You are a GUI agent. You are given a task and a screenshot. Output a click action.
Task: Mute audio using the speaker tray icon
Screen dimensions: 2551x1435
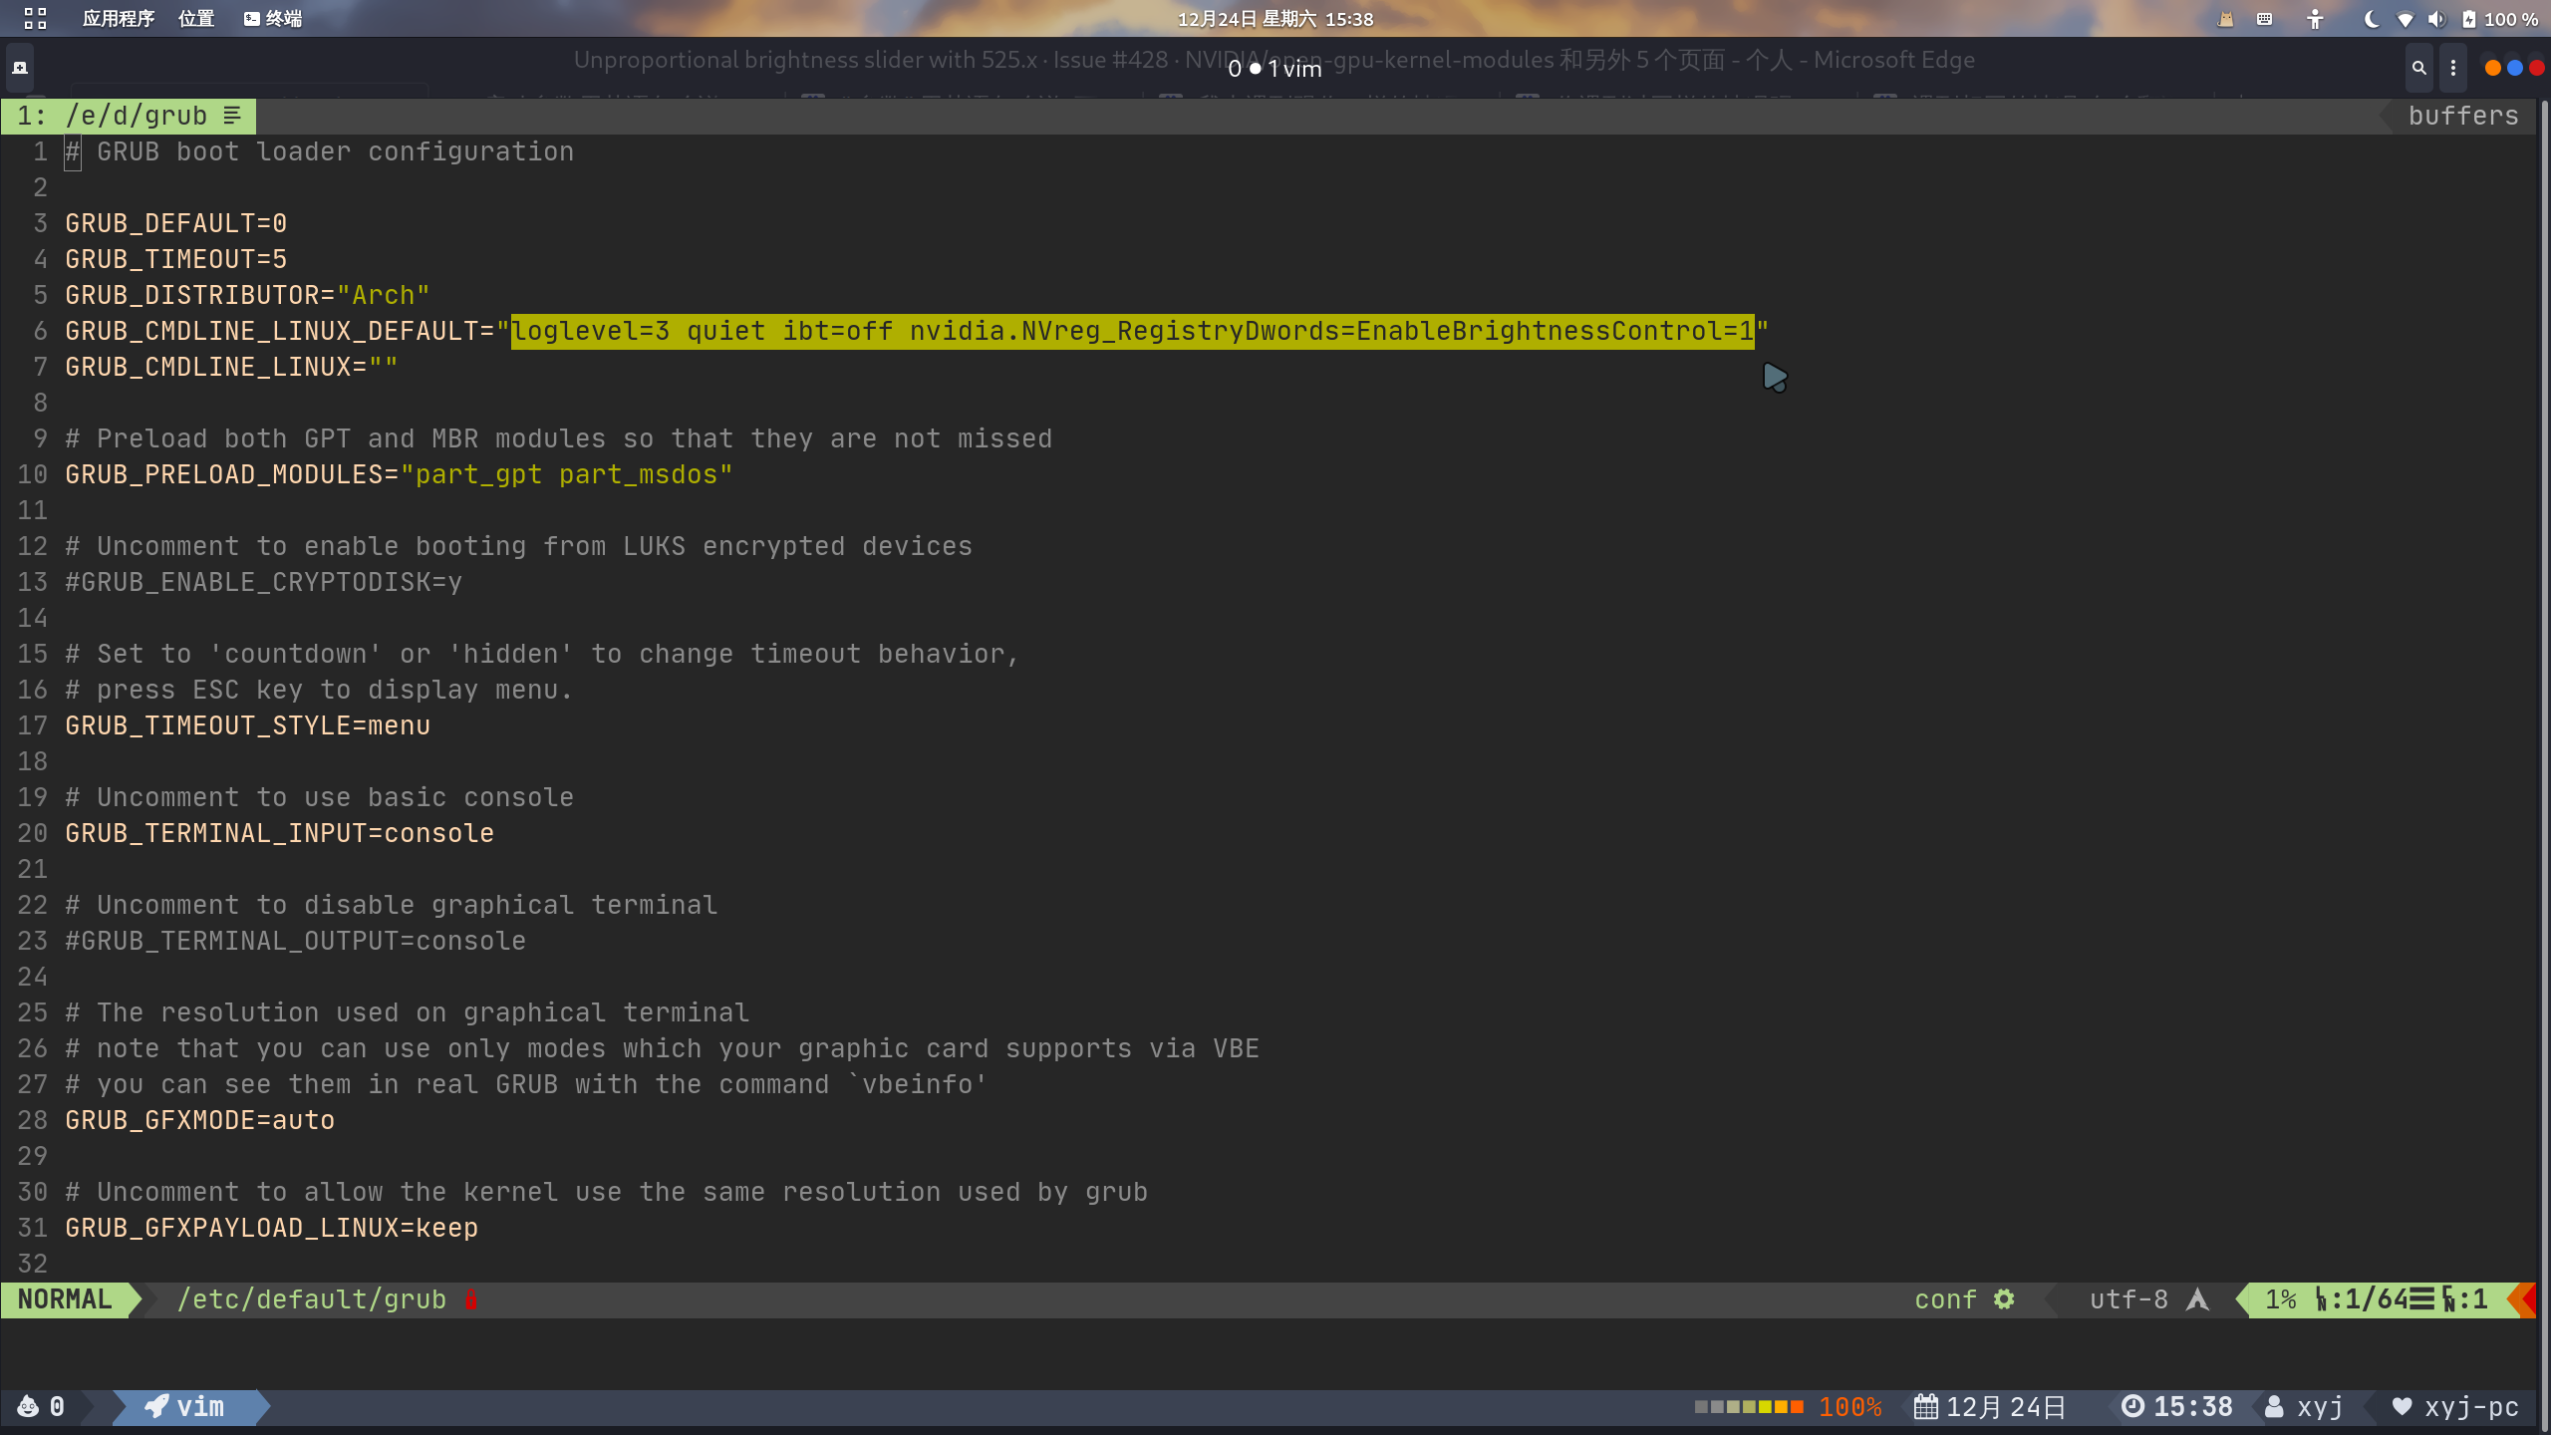2434,19
